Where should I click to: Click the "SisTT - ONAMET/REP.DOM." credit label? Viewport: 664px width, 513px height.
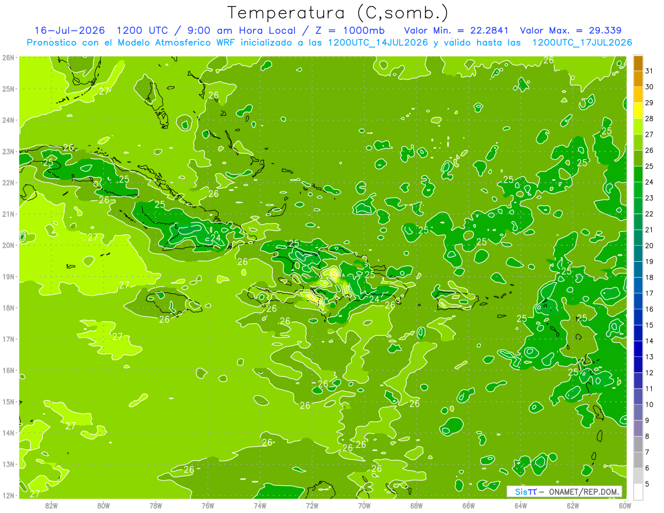coord(566,491)
